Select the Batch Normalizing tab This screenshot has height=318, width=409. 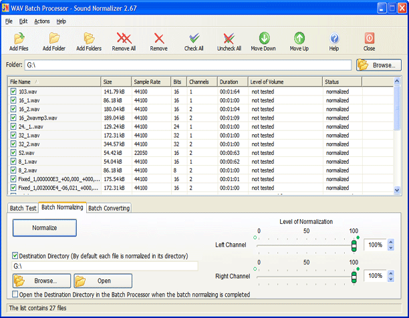tap(62, 207)
